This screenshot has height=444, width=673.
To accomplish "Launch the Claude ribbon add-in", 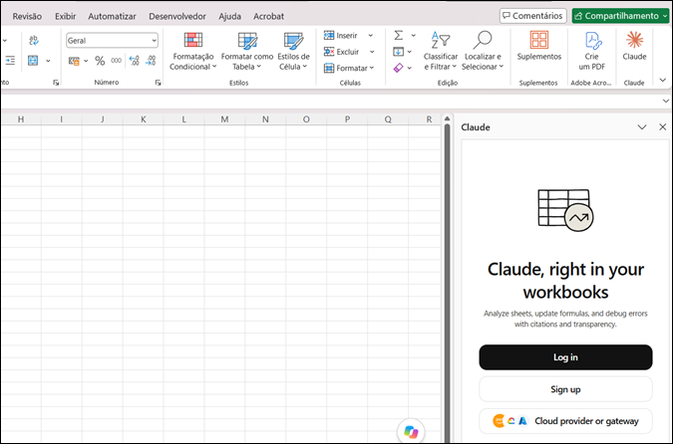I will [634, 46].
